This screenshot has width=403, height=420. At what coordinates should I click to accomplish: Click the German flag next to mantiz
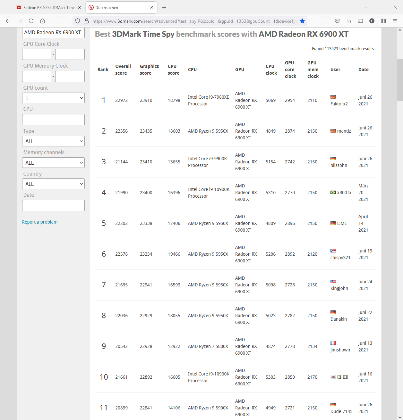click(x=333, y=131)
